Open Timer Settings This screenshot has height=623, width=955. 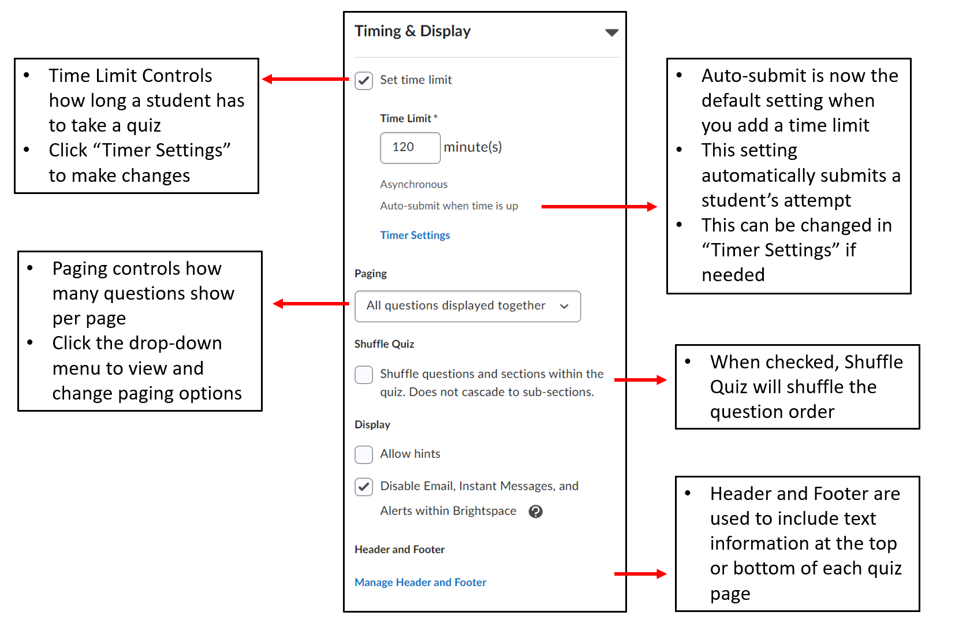[x=415, y=235]
